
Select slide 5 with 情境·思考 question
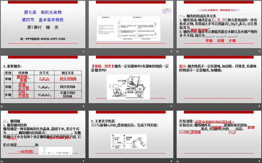click(x=131, y=79)
